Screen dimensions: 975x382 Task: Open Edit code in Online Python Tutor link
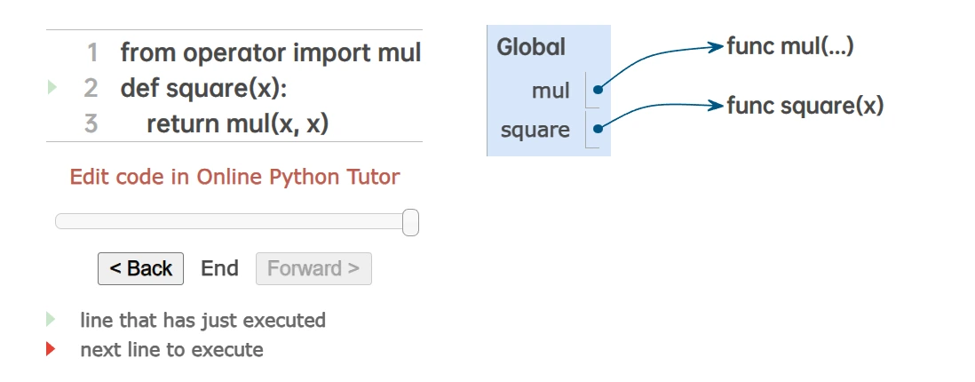pyautogui.click(x=234, y=177)
